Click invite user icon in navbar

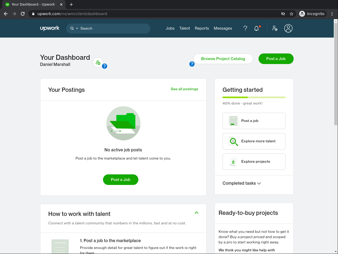click(x=275, y=28)
